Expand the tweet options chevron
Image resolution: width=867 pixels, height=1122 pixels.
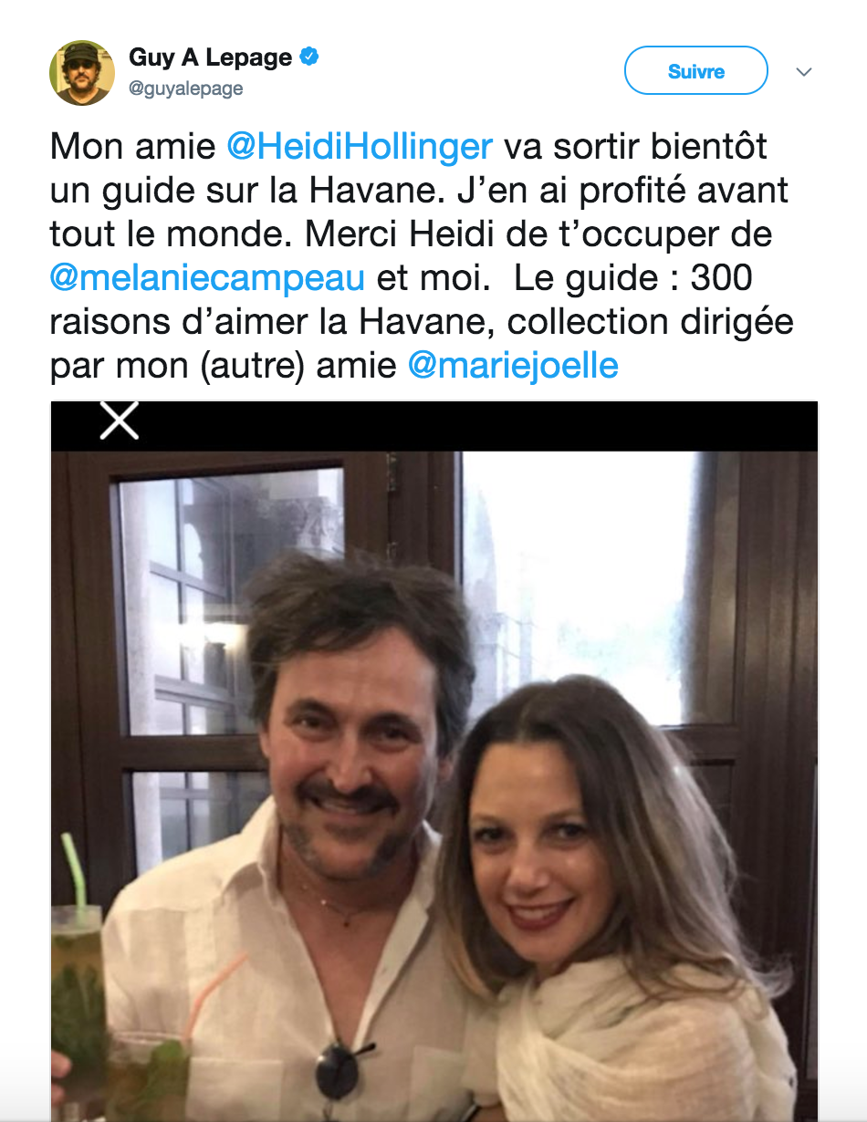[x=804, y=72]
